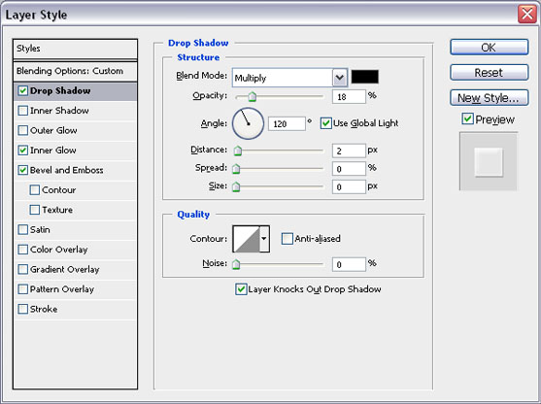Viewport: 541px width, 404px height.
Task: Click the Spread slider handle
Action: [x=236, y=169]
